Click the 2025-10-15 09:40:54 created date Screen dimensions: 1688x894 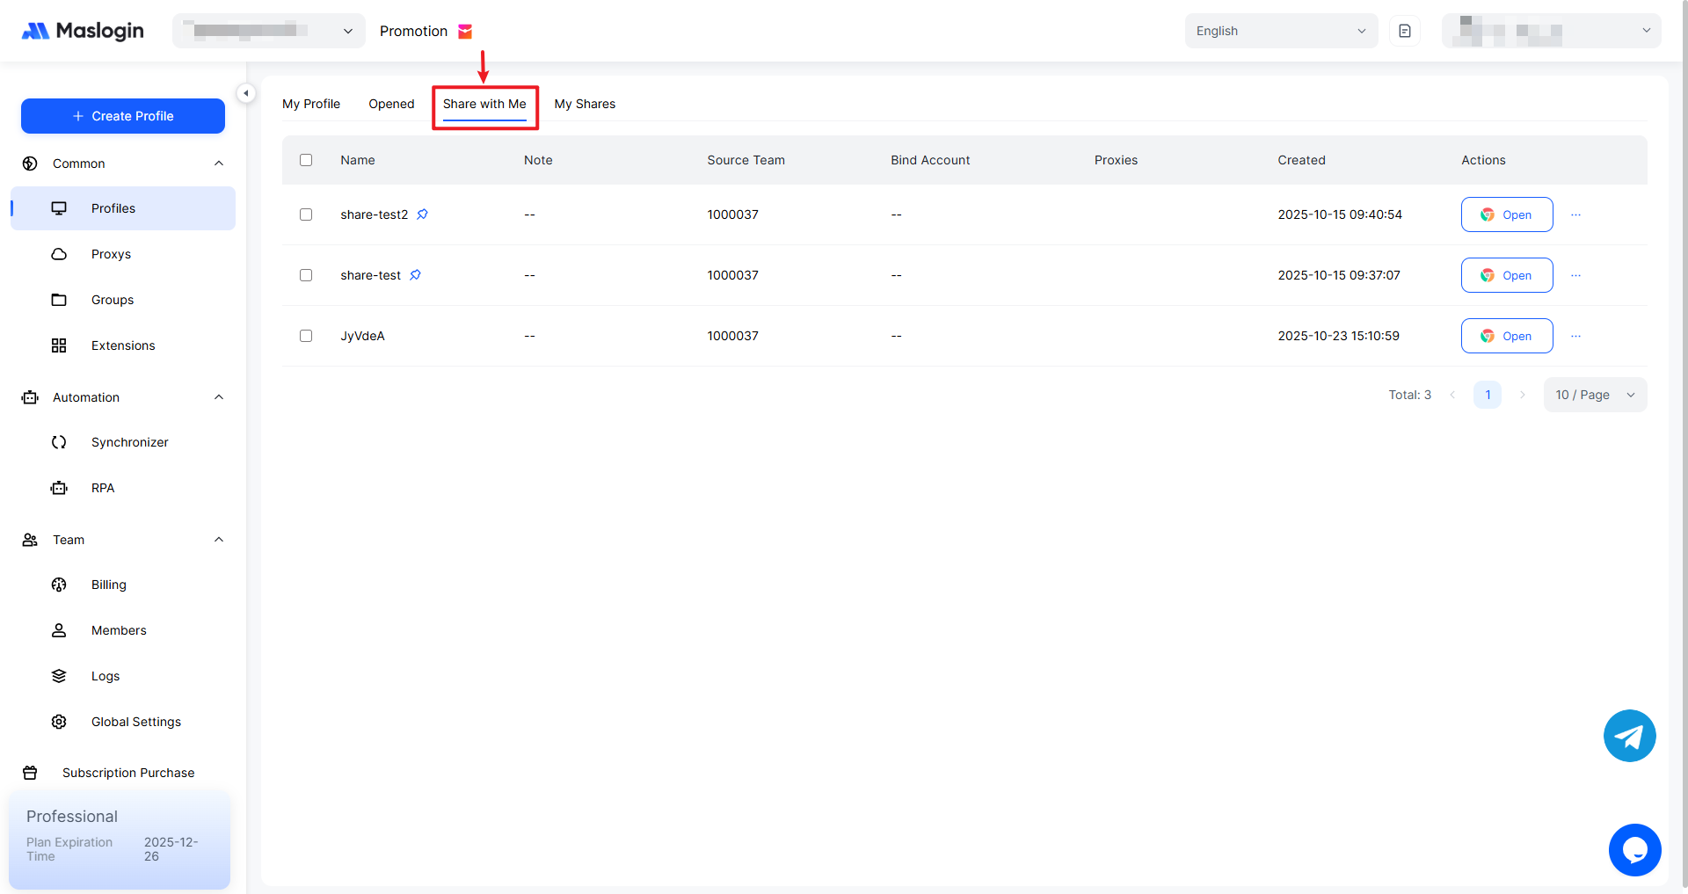click(x=1340, y=214)
